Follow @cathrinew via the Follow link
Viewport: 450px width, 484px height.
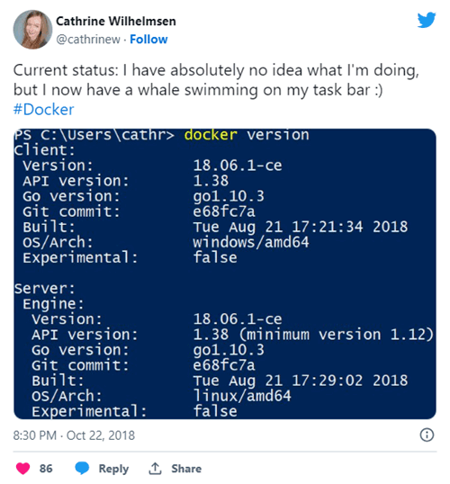(148, 40)
